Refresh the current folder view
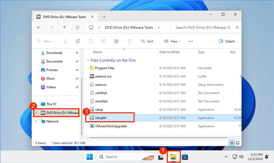 pos(77,27)
